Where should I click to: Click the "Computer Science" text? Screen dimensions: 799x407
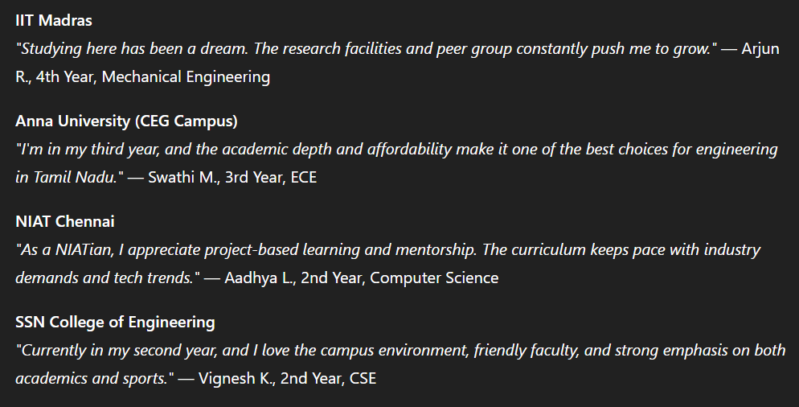(x=434, y=278)
